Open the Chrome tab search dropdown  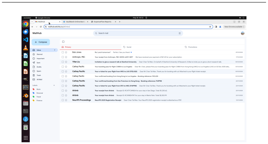pos(32,22)
